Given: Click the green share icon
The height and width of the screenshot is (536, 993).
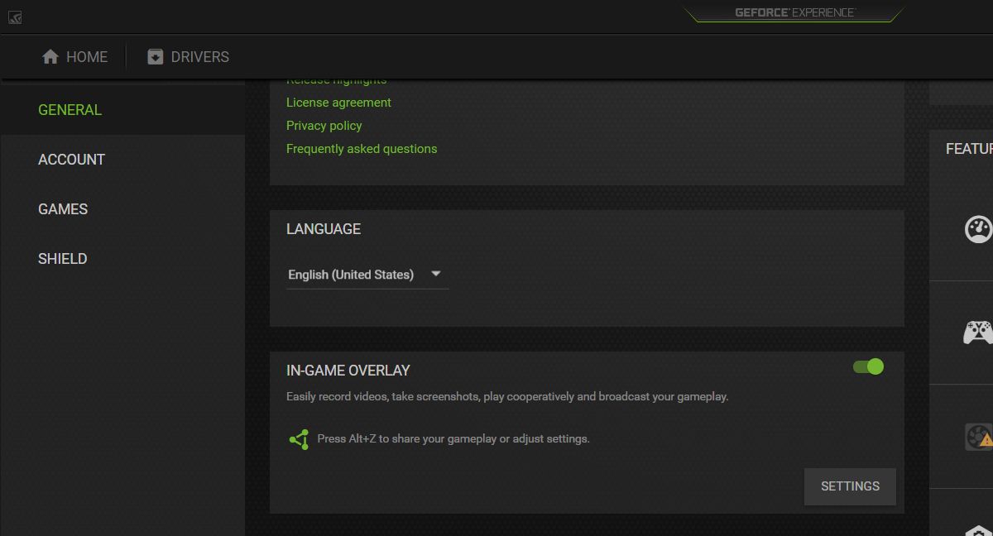Looking at the screenshot, I should tap(299, 439).
